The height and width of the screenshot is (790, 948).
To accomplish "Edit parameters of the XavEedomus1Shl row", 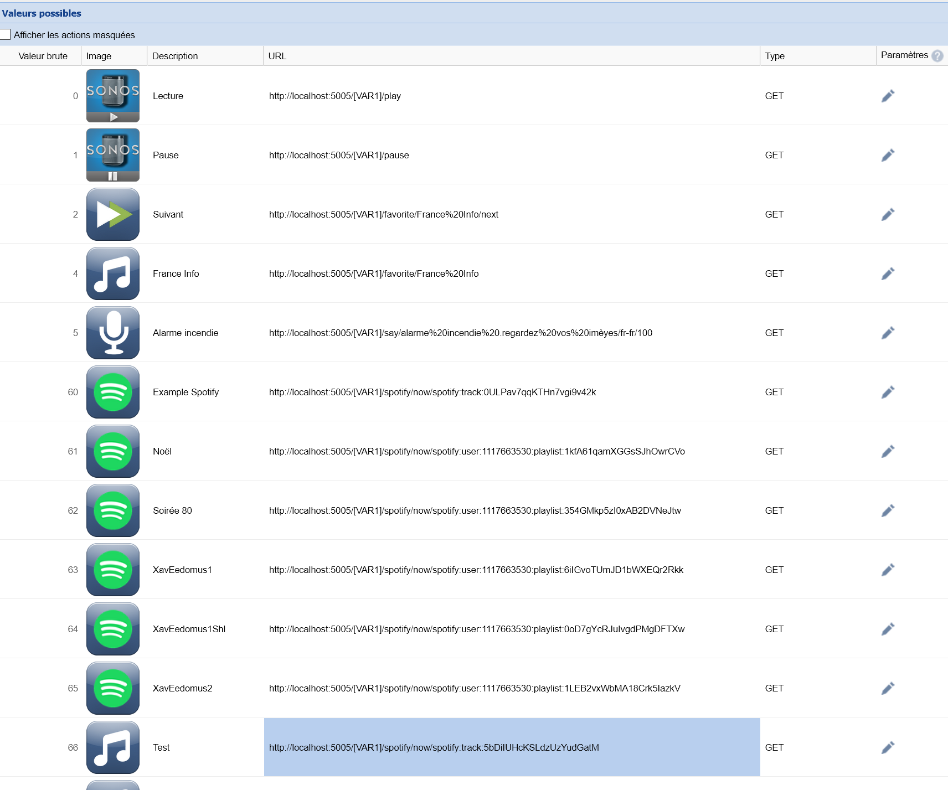I will [888, 629].
